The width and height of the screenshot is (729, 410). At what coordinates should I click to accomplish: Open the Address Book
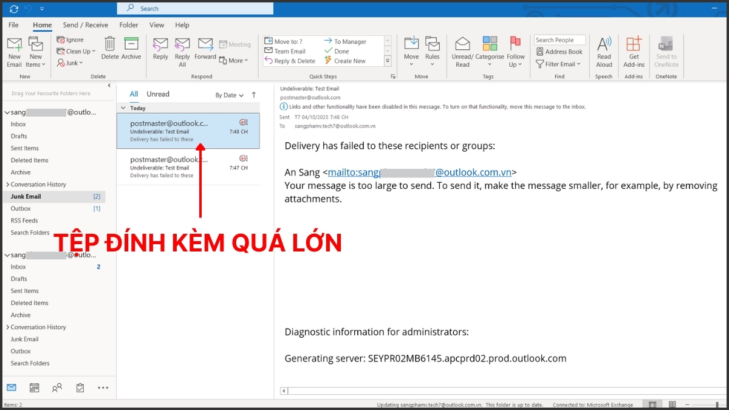pos(560,52)
